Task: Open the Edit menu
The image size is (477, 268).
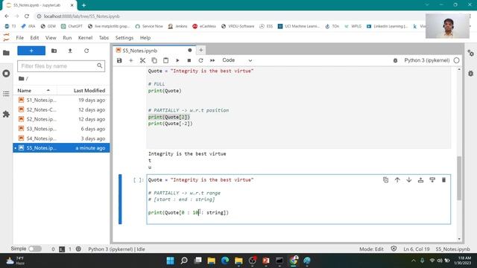Action: (x=34, y=38)
